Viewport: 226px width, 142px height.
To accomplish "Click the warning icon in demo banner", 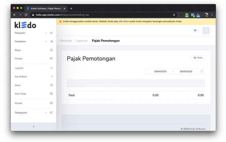I will [60, 21].
